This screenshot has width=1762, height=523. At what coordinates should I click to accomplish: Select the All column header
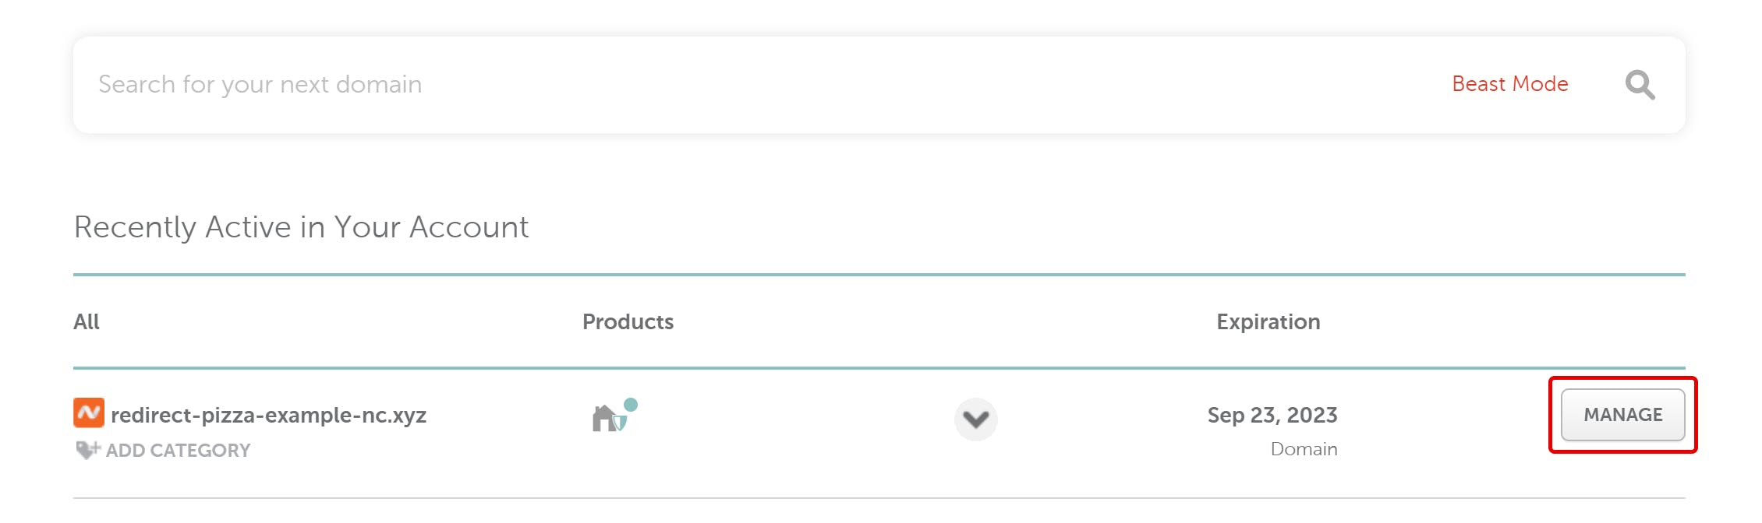pyautogui.click(x=87, y=322)
